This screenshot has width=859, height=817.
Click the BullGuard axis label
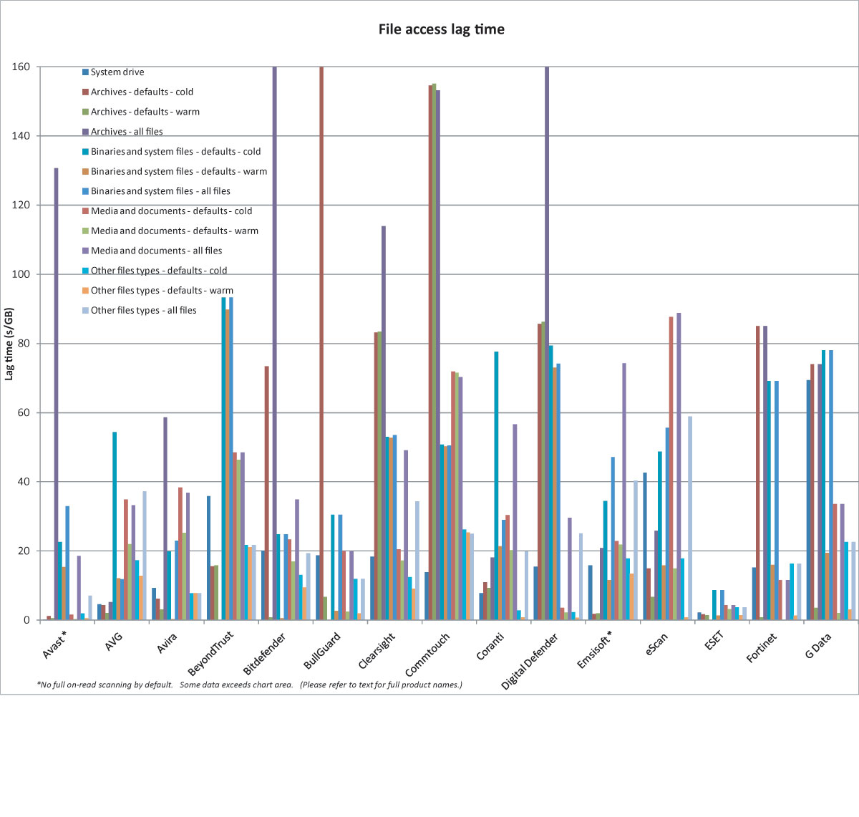tap(322, 650)
